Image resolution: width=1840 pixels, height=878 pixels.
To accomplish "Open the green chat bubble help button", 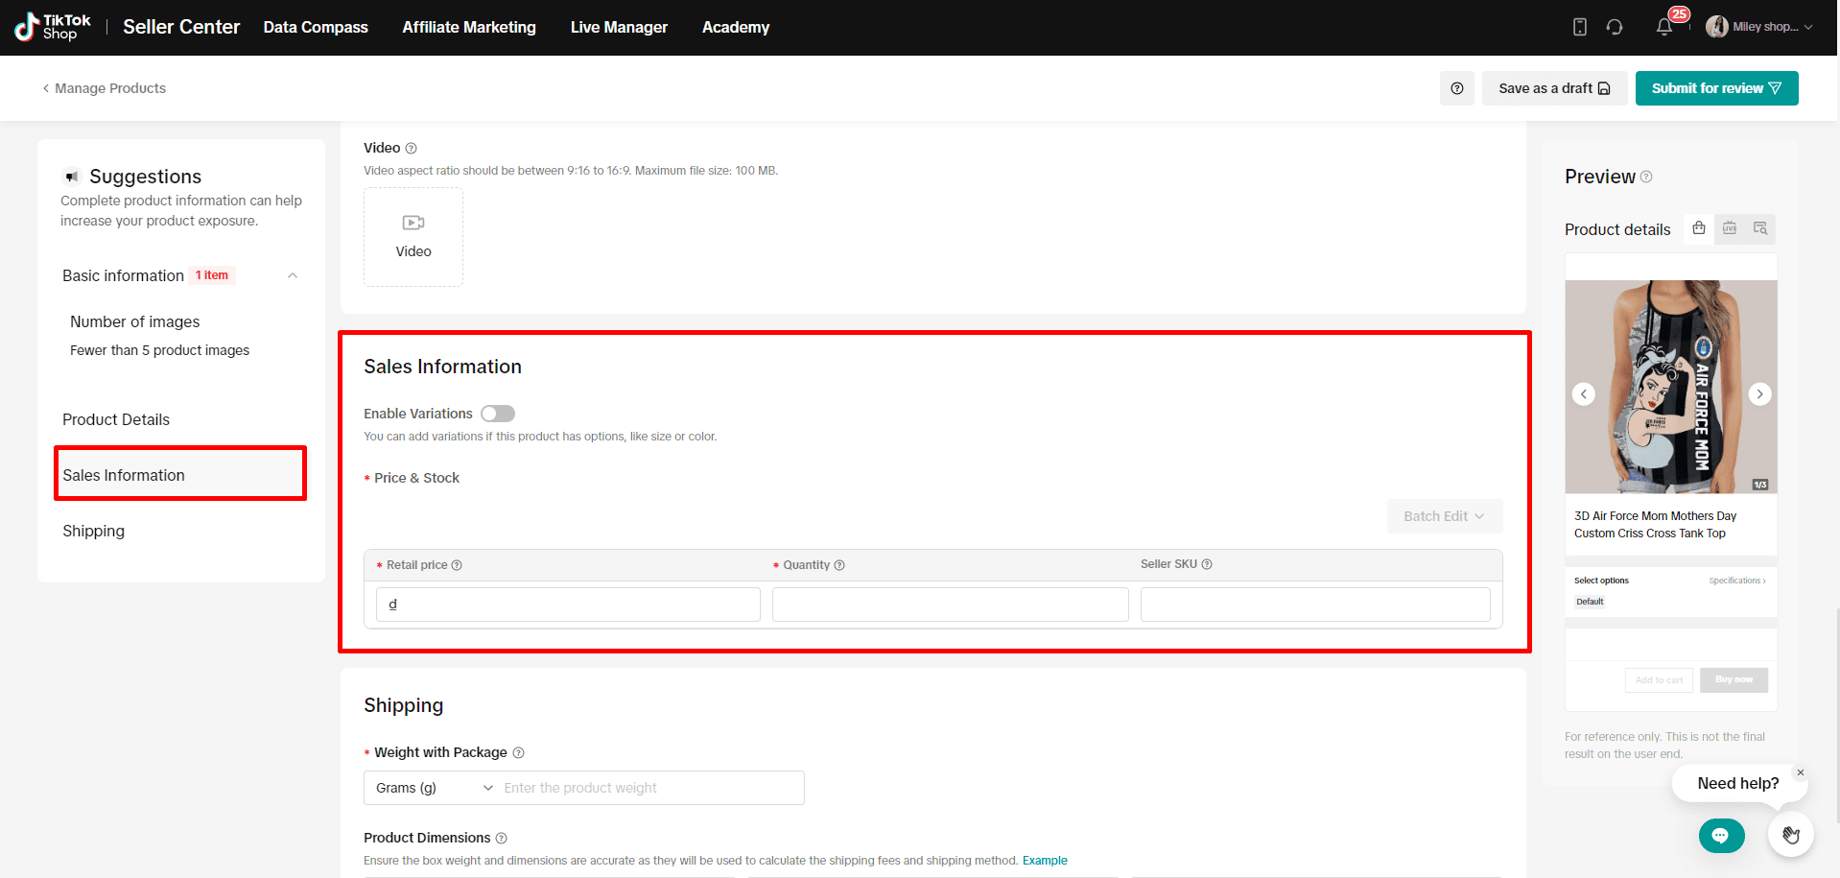I will click(1721, 835).
